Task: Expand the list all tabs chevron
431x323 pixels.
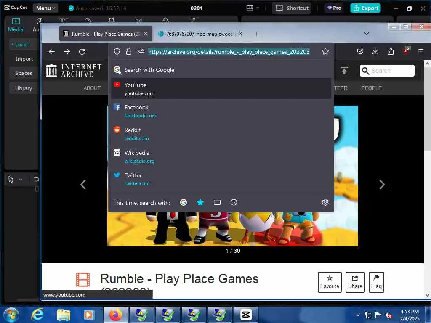Action: pos(367,34)
